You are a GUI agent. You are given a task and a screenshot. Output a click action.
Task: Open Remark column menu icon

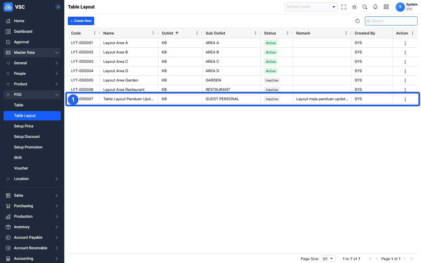pos(346,33)
